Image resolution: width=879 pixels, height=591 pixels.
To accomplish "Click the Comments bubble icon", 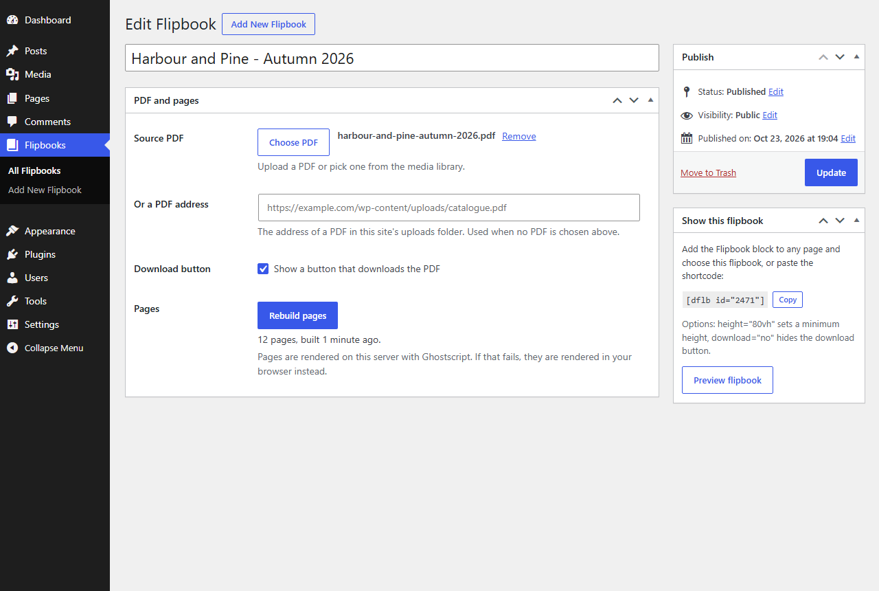I will coord(12,122).
